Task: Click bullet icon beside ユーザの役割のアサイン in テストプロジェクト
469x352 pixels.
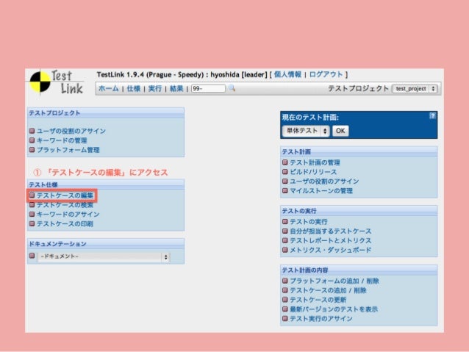Action: (32, 131)
